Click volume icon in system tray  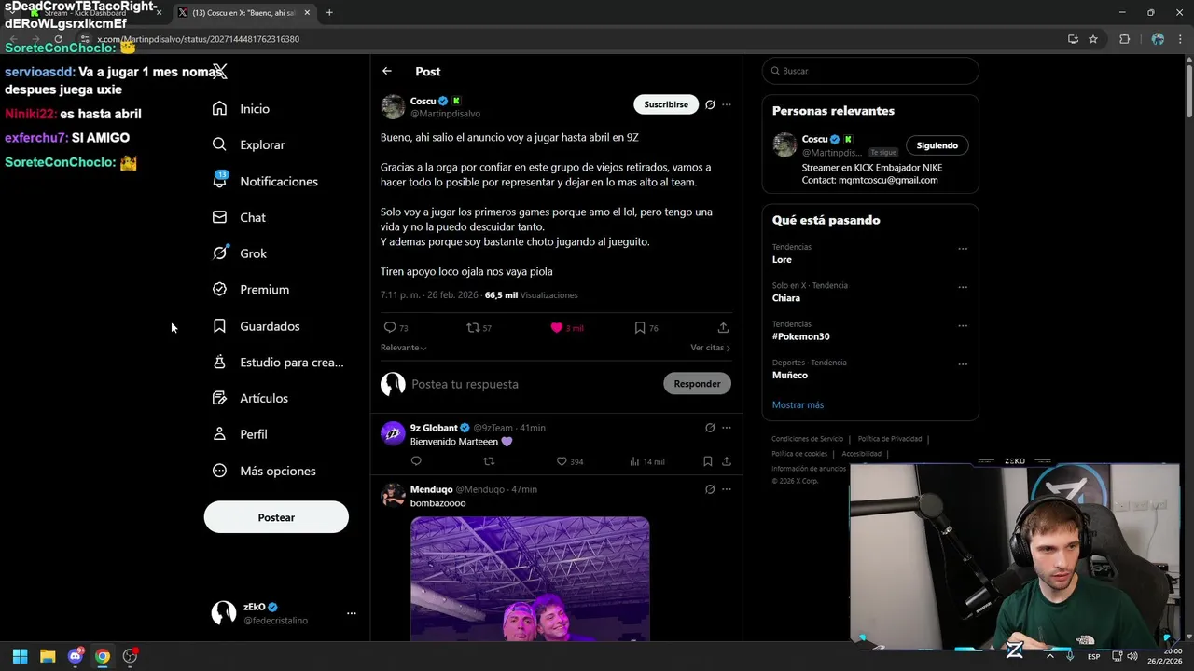click(x=1132, y=656)
